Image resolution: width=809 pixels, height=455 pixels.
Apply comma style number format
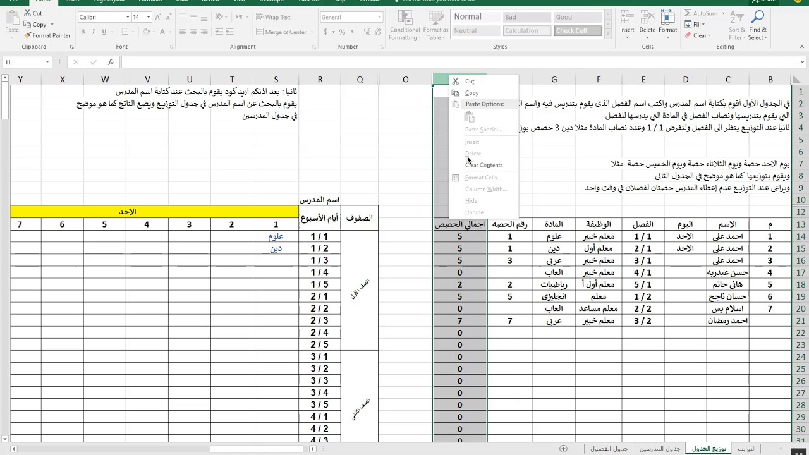pyautogui.click(x=352, y=32)
